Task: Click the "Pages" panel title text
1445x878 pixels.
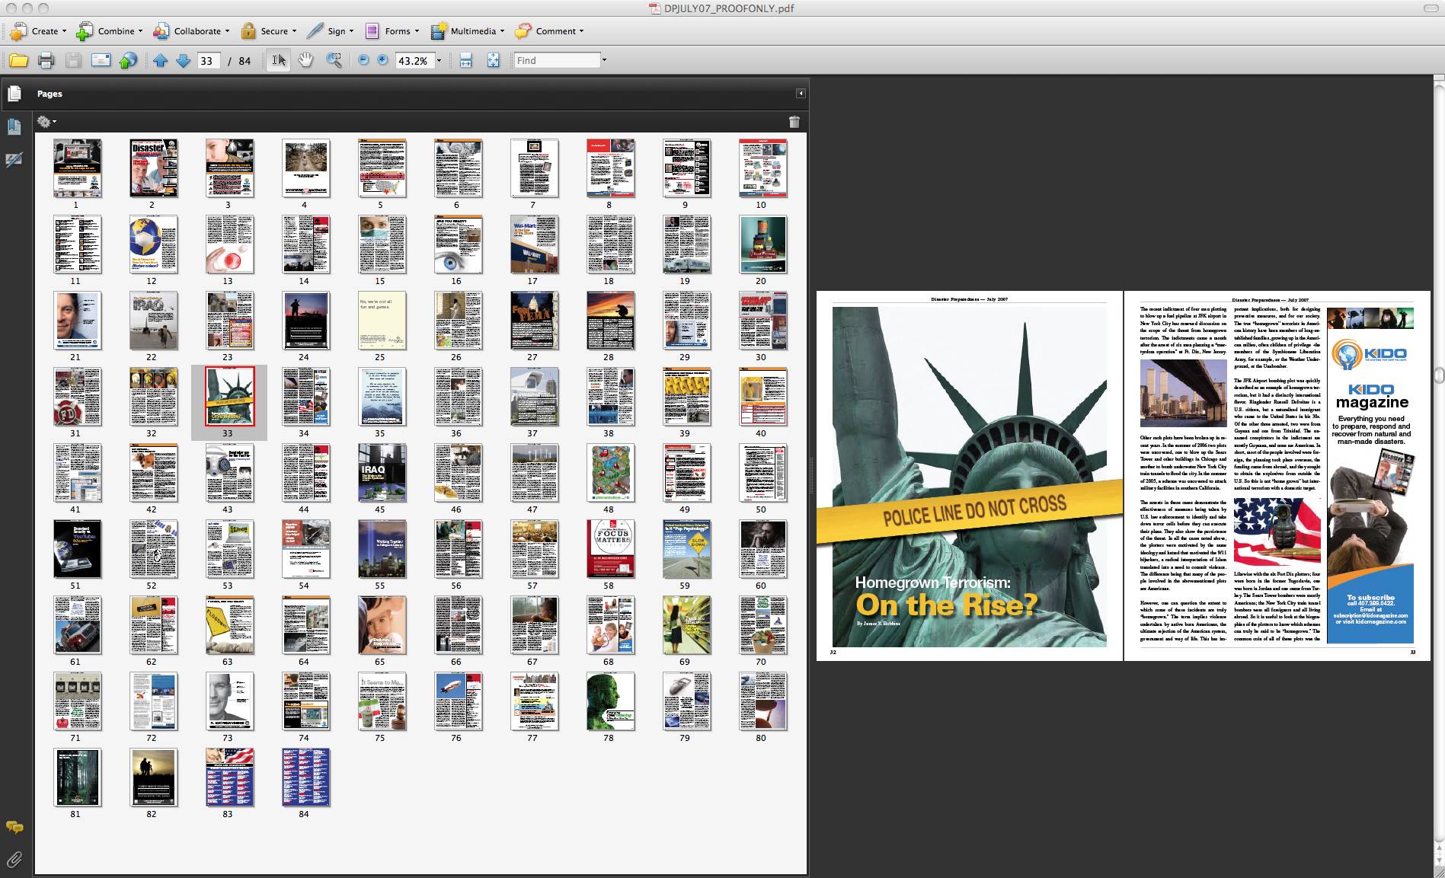Action: pyautogui.click(x=50, y=94)
